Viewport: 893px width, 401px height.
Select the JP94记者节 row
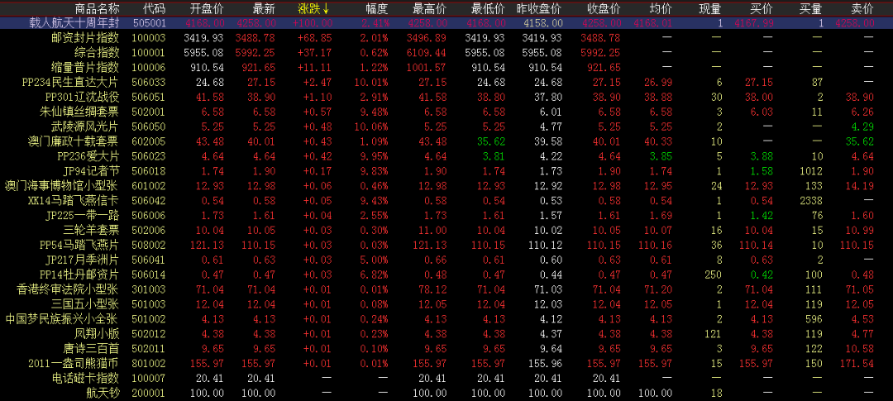[x=446, y=171]
